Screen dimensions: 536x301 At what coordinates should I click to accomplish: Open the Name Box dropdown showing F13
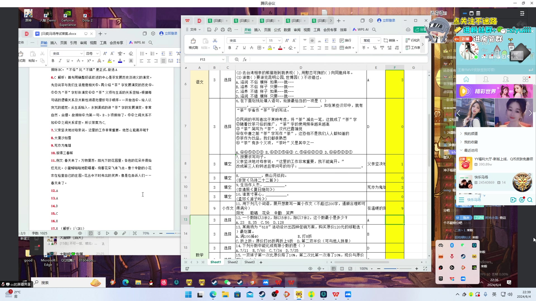tap(223, 59)
